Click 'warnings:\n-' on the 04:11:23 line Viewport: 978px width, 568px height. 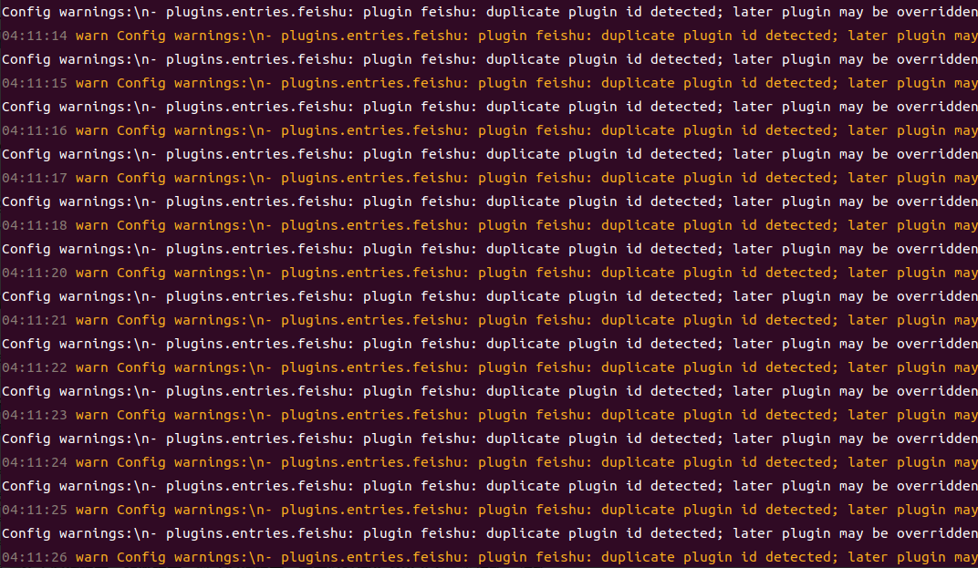click(x=223, y=415)
